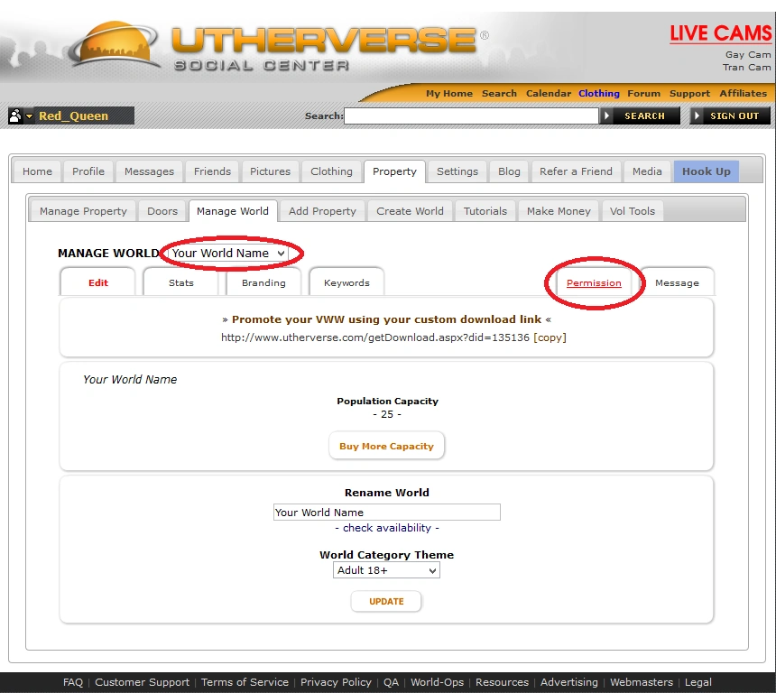Open the World Category Theme dropdown
This screenshot has height=693, width=776.
[x=386, y=570]
